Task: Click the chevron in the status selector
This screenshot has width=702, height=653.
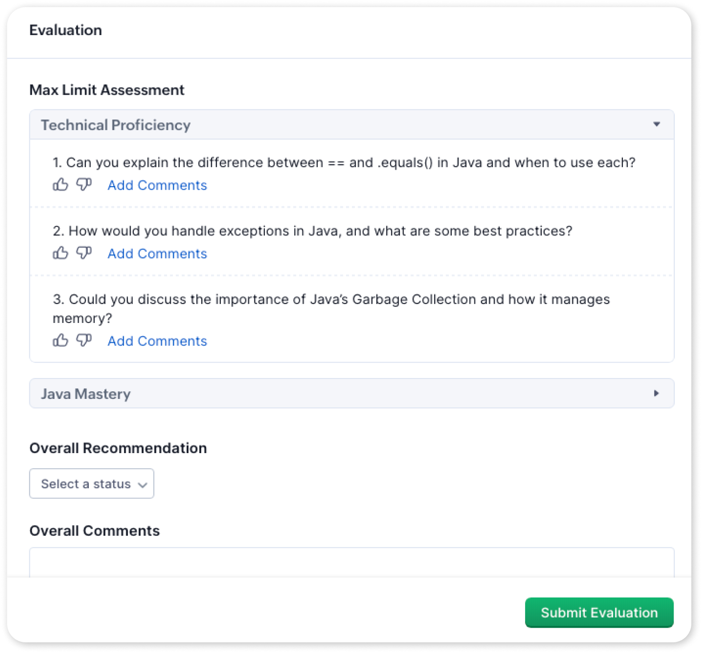Action: tap(143, 485)
